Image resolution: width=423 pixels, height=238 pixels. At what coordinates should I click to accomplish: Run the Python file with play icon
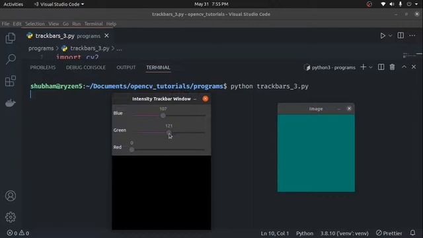[x=383, y=36]
